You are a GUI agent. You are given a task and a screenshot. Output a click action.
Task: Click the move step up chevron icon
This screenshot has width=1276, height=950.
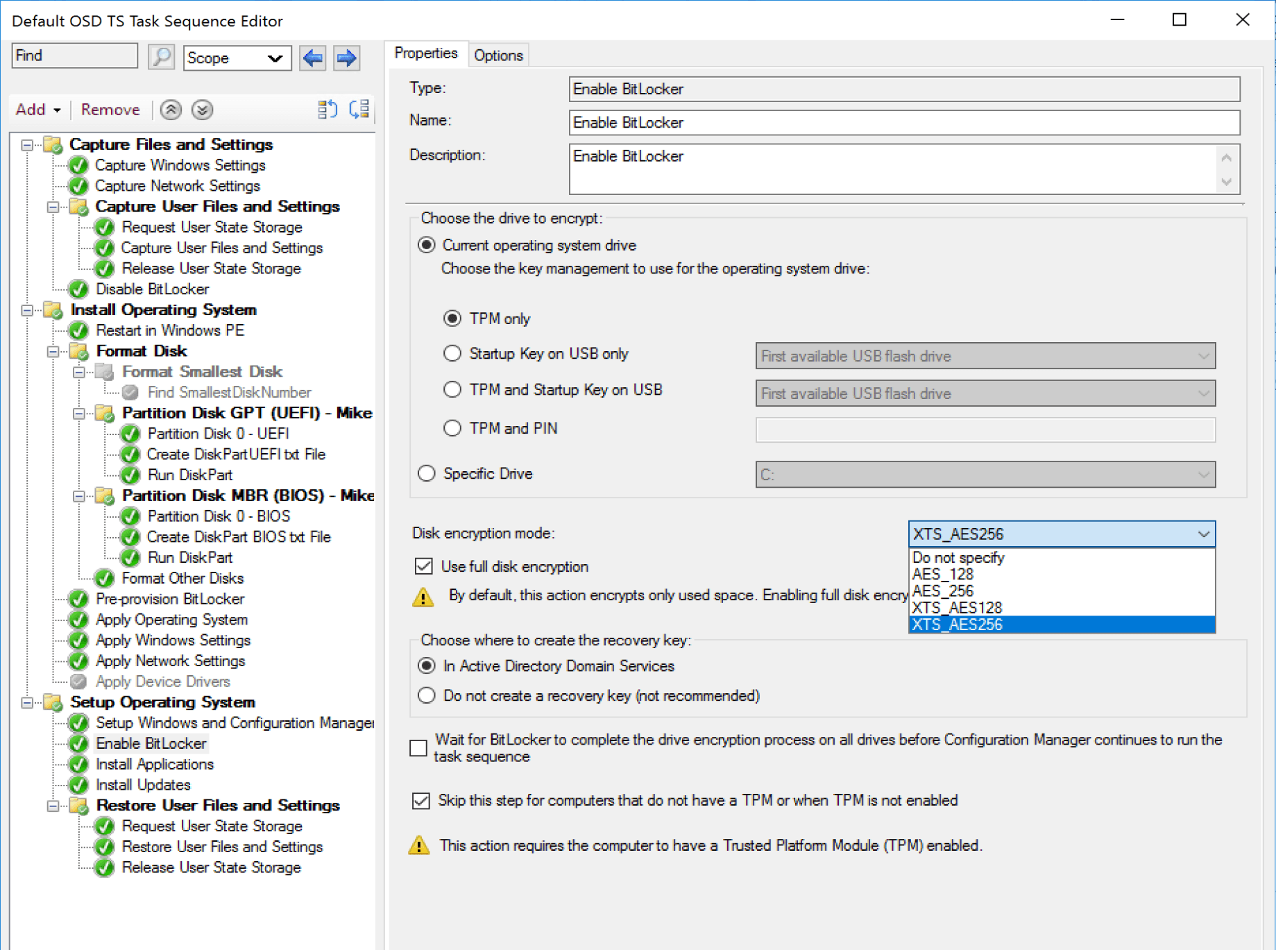pyautogui.click(x=169, y=110)
